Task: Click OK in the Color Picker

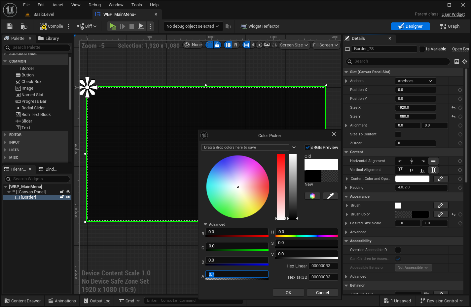Action: (288, 293)
